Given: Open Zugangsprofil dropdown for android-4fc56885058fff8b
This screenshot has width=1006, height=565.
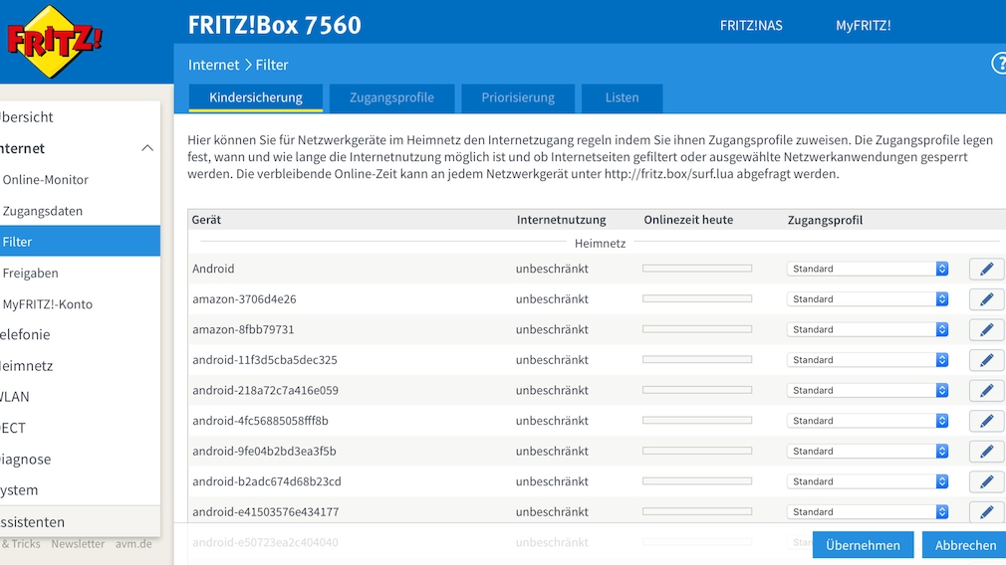Looking at the screenshot, I should [x=868, y=421].
